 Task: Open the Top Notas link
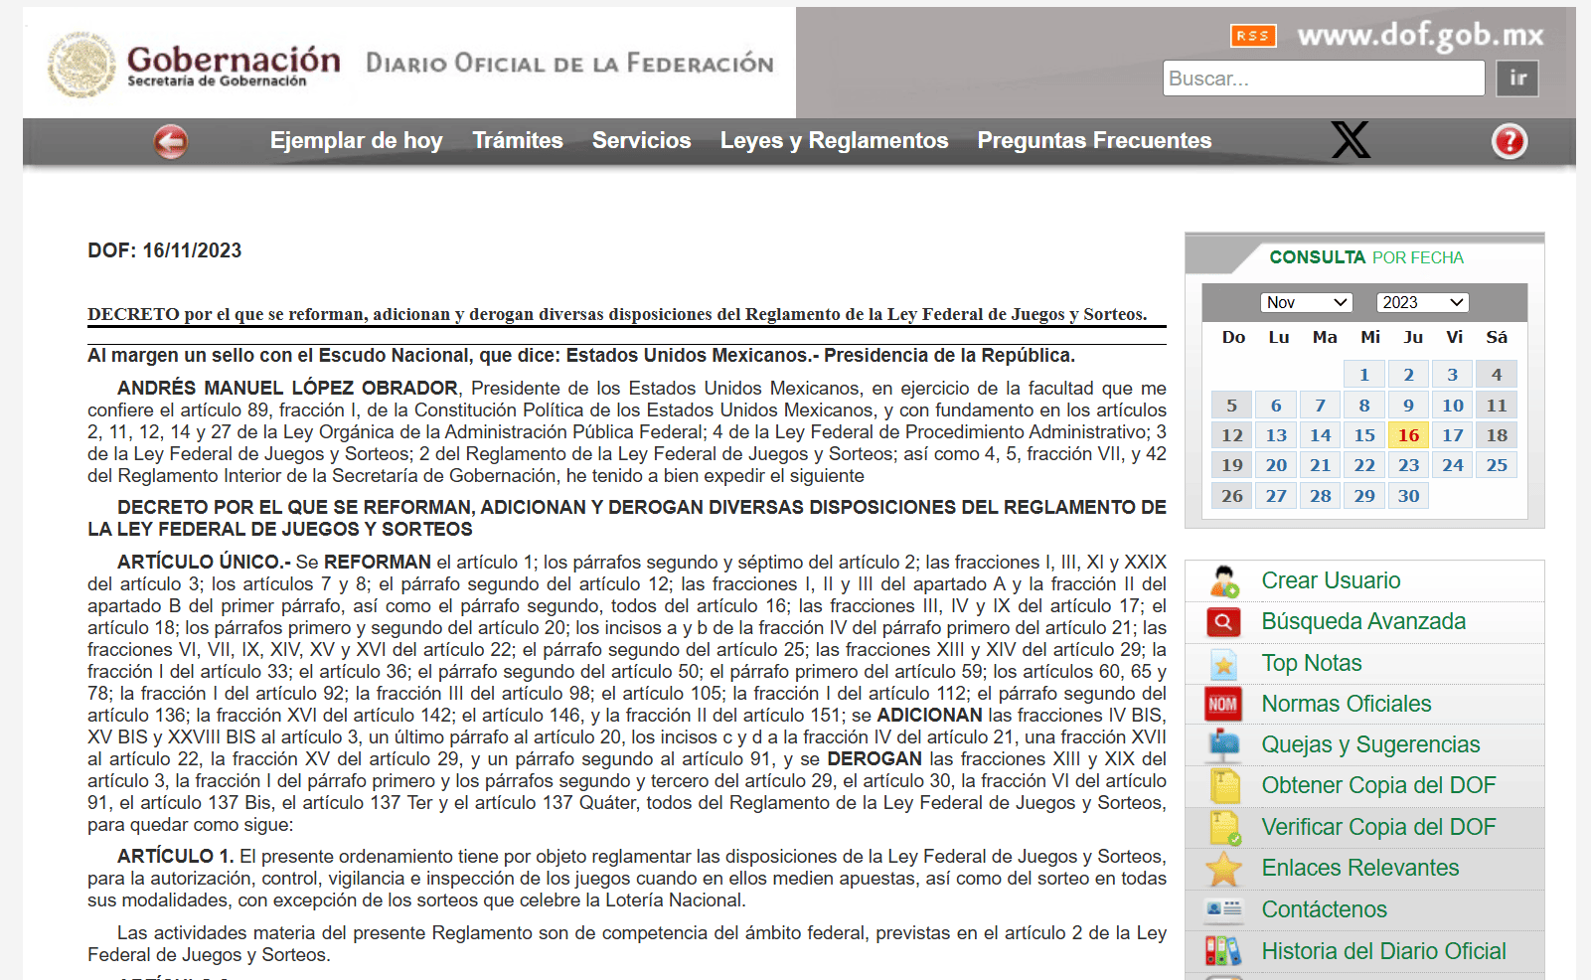click(x=1312, y=663)
